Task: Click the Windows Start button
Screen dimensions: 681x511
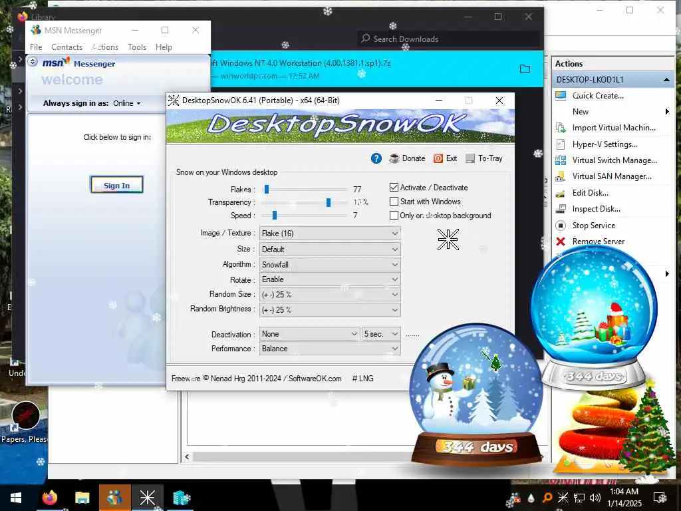Action: (x=16, y=498)
